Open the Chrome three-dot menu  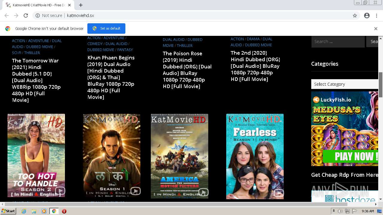pos(376,16)
